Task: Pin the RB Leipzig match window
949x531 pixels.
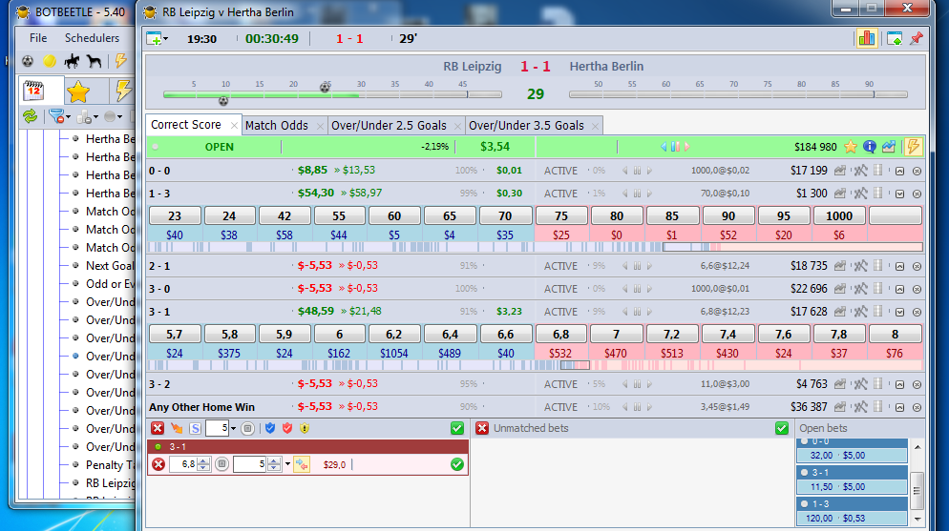Action: point(917,39)
